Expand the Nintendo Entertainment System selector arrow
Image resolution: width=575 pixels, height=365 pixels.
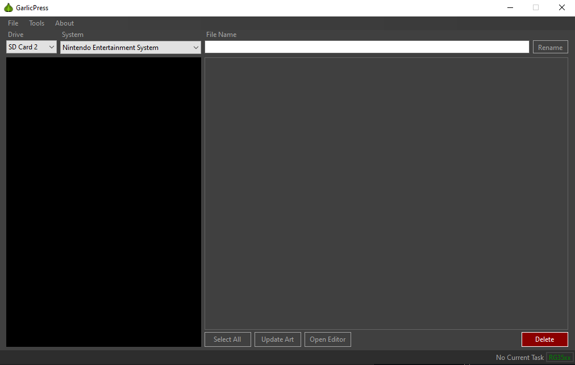tap(196, 47)
